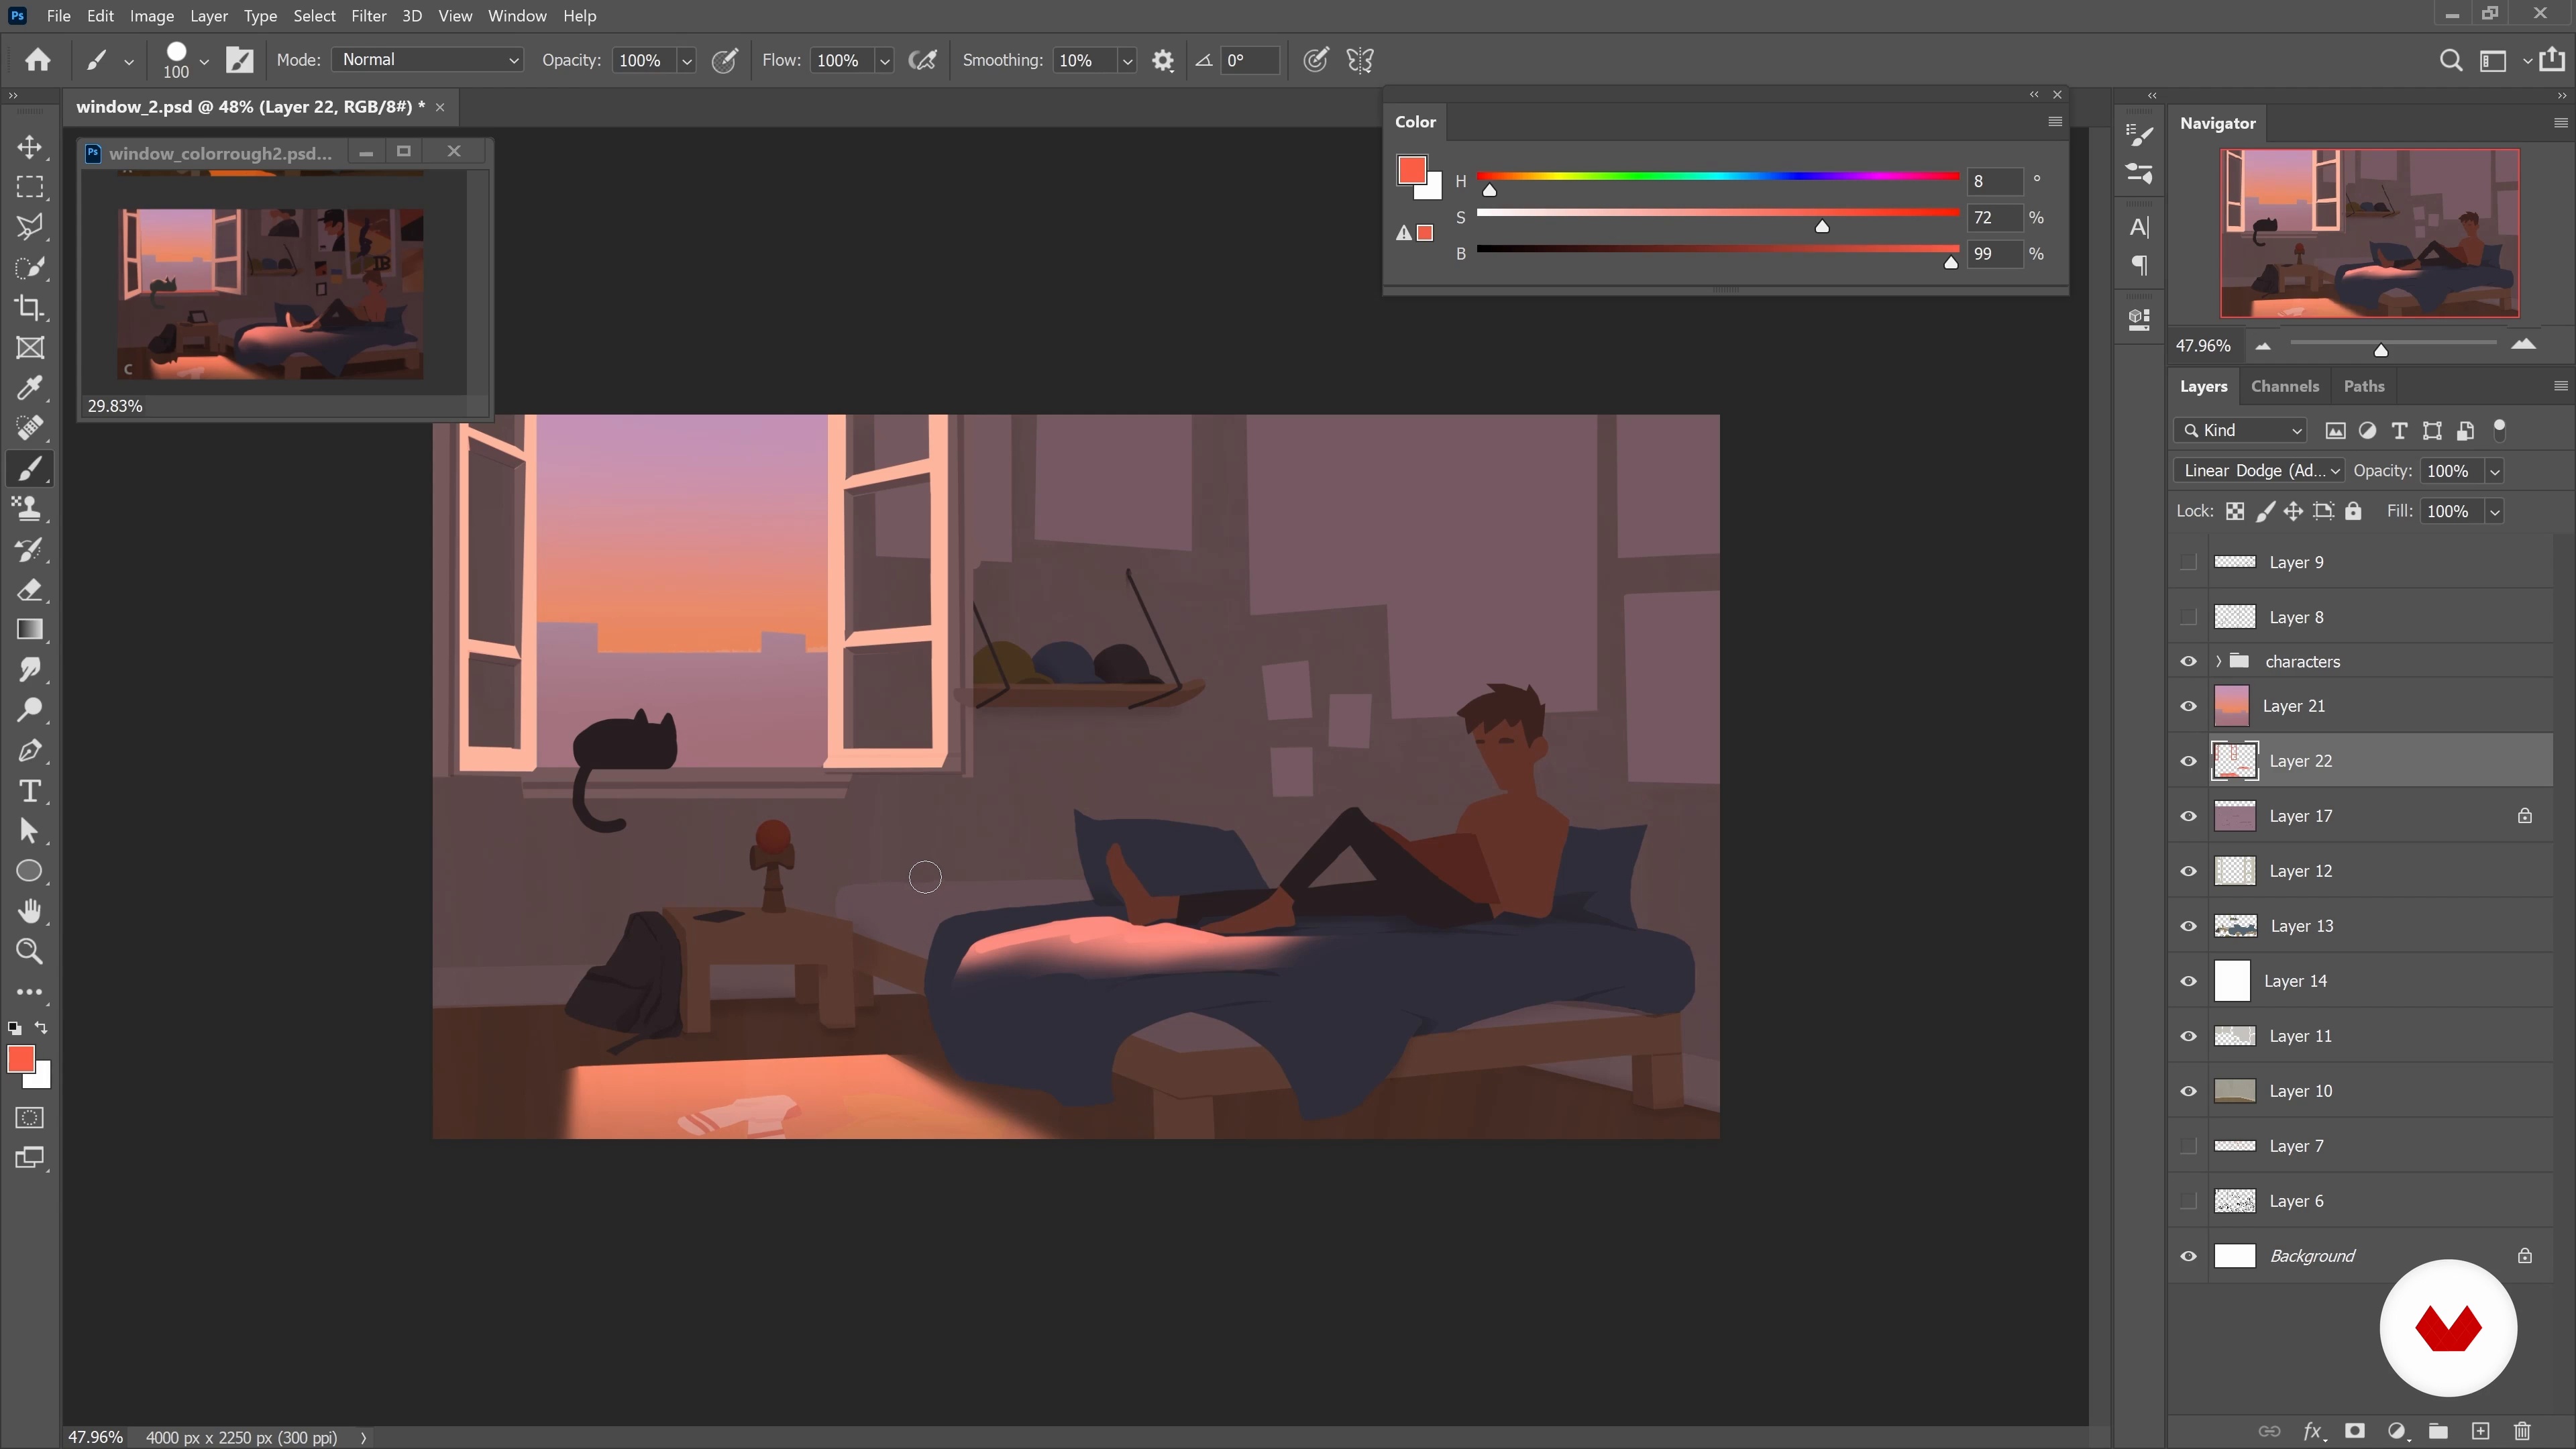Hide Layer 17 visibility eye
Screen dimensions: 2576x1449
point(2188,816)
